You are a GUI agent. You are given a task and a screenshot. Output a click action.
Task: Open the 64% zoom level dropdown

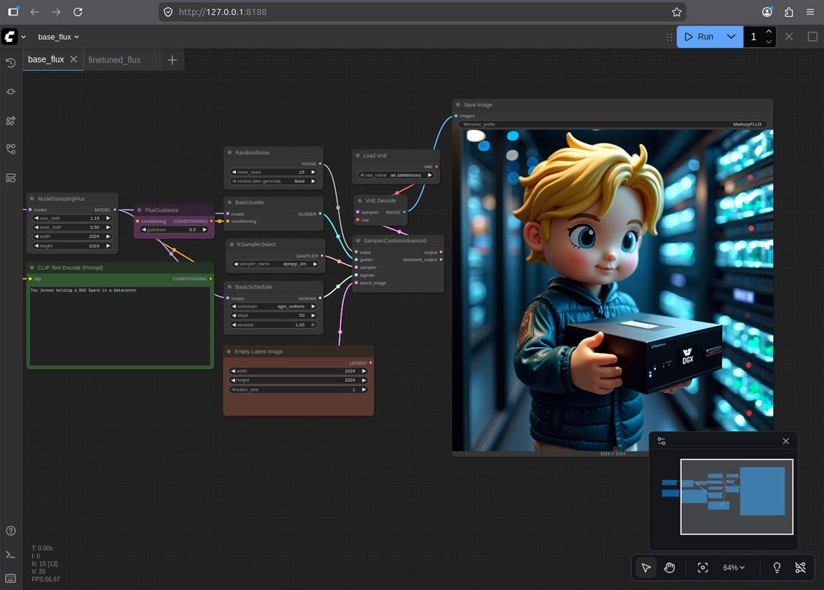pyautogui.click(x=734, y=567)
